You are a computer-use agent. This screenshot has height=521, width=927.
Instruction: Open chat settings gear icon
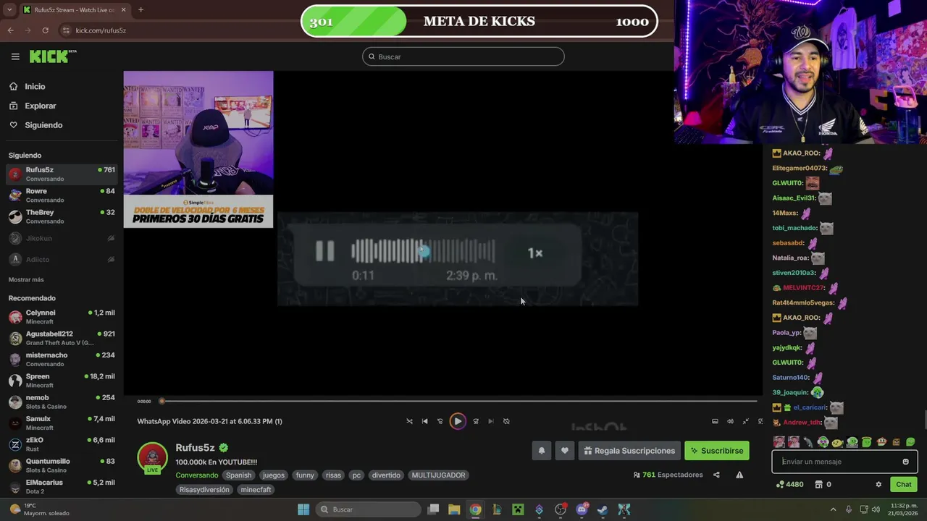[878, 485]
